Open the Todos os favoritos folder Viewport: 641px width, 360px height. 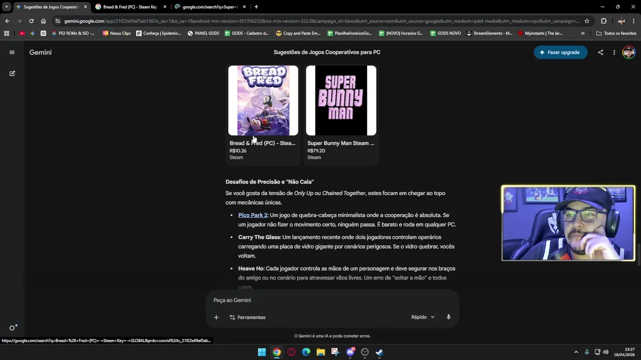(x=616, y=33)
